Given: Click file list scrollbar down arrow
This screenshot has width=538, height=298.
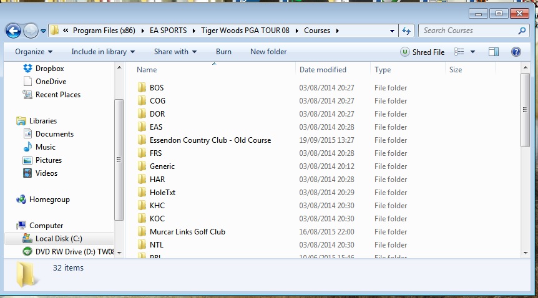Looking at the screenshot, I should tap(526, 253).
